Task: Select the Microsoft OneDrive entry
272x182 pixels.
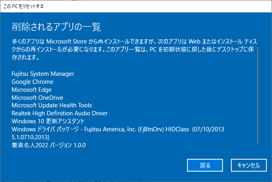Action: 37,98
